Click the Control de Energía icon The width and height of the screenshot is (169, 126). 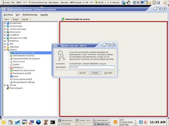click(8, 29)
